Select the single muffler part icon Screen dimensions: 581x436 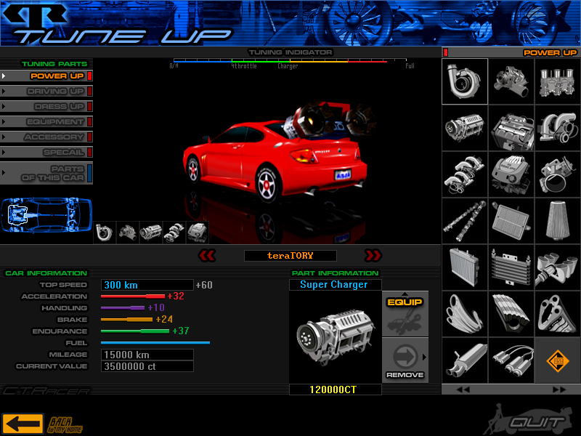point(465,360)
